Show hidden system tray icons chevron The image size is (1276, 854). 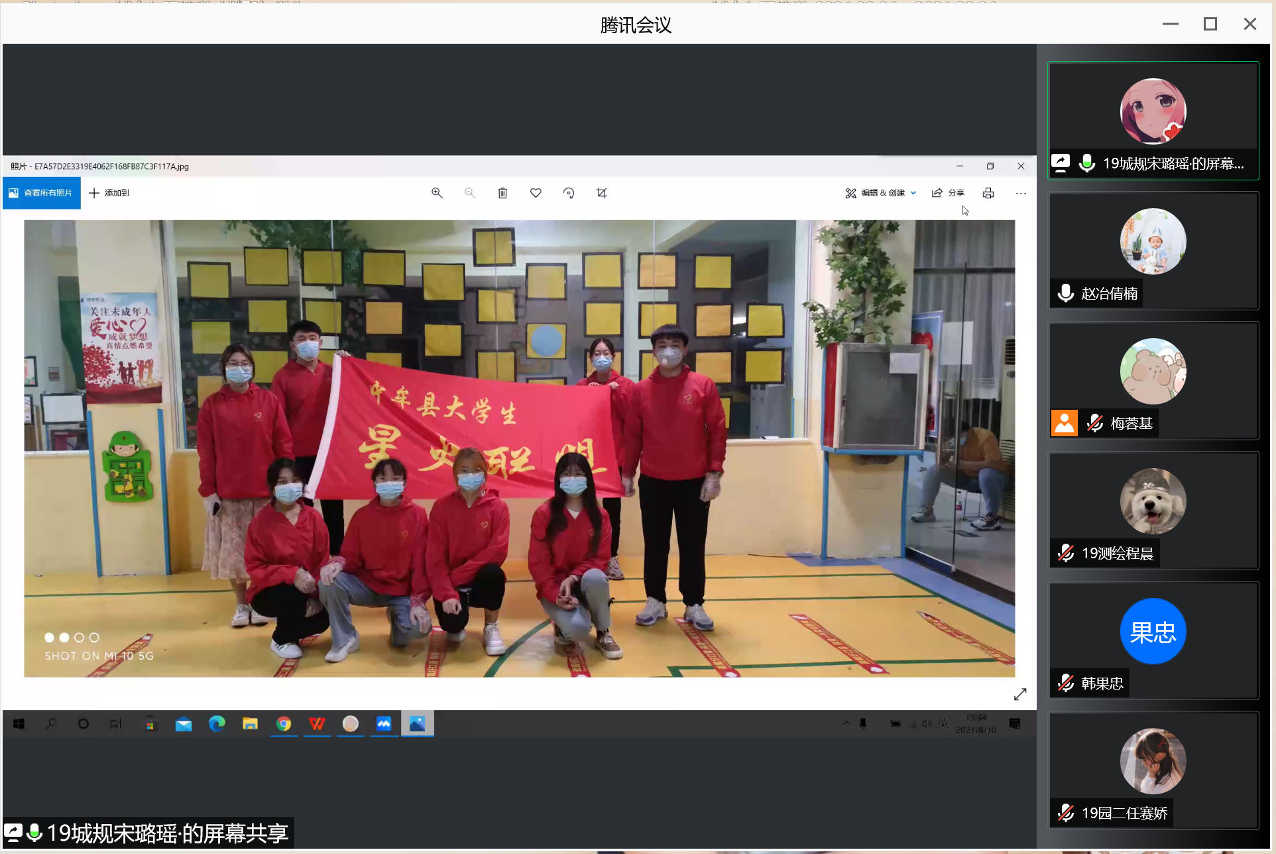click(846, 723)
